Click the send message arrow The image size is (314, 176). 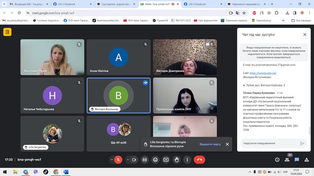(x=302, y=143)
